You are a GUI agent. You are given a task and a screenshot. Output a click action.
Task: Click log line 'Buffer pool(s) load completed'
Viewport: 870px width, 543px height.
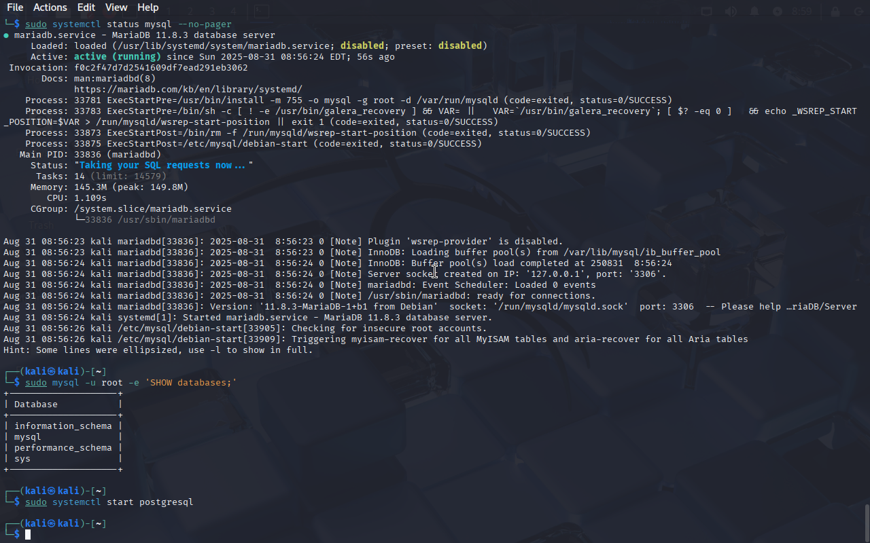(338, 263)
